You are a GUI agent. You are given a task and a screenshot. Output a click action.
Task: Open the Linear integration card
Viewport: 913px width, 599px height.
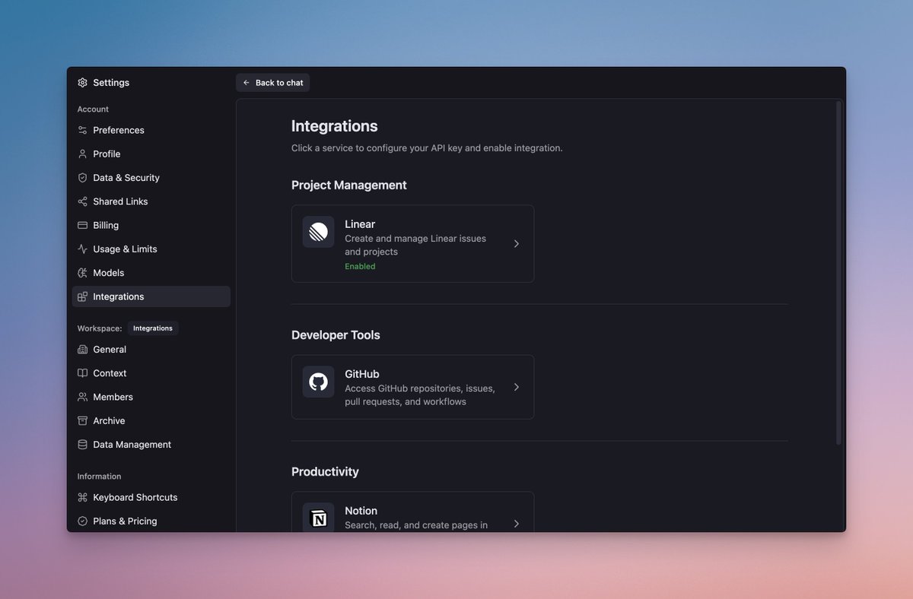click(412, 244)
